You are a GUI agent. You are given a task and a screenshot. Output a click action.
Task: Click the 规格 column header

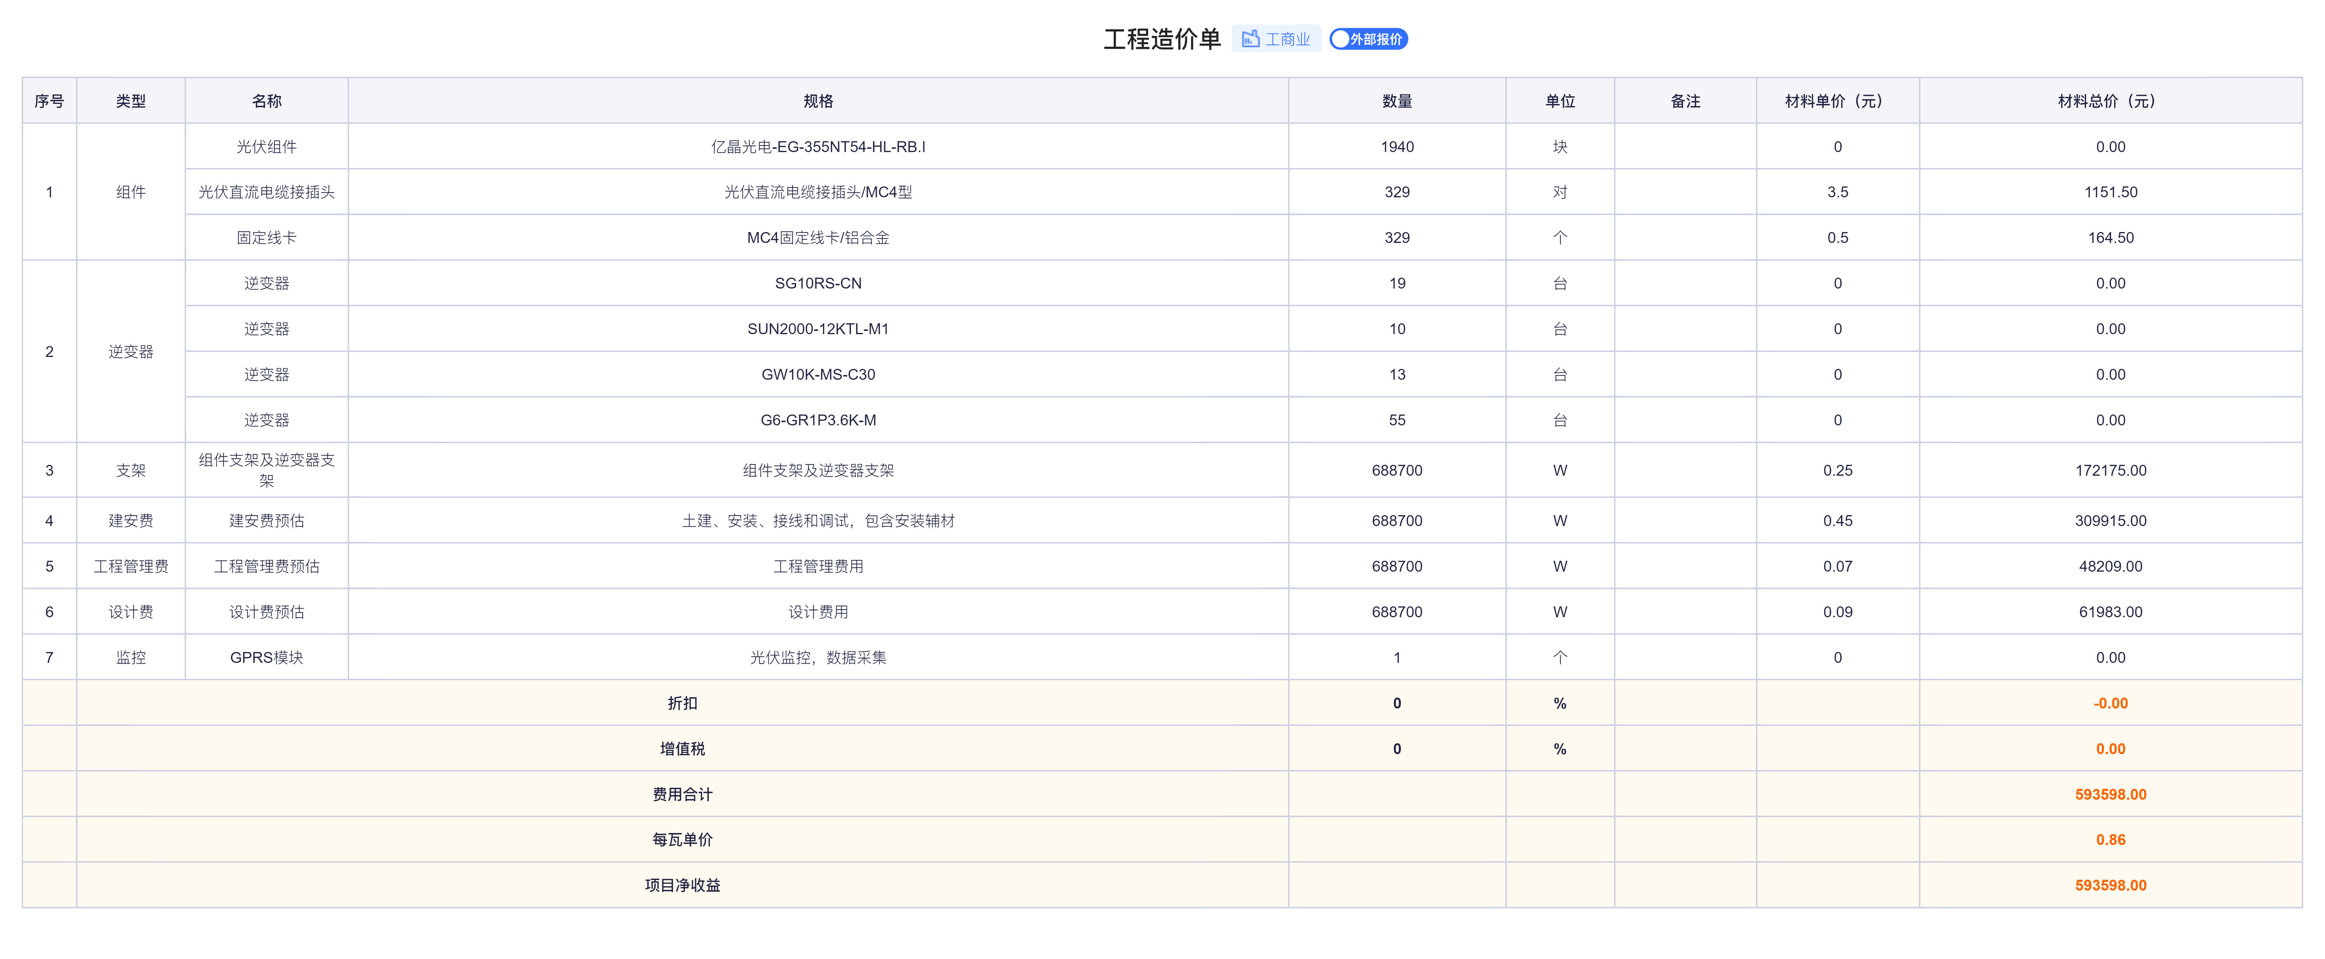click(818, 101)
